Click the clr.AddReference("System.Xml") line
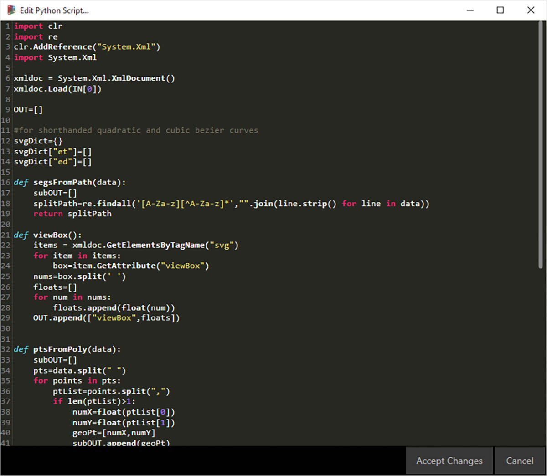The width and height of the screenshot is (547, 476). point(87,47)
